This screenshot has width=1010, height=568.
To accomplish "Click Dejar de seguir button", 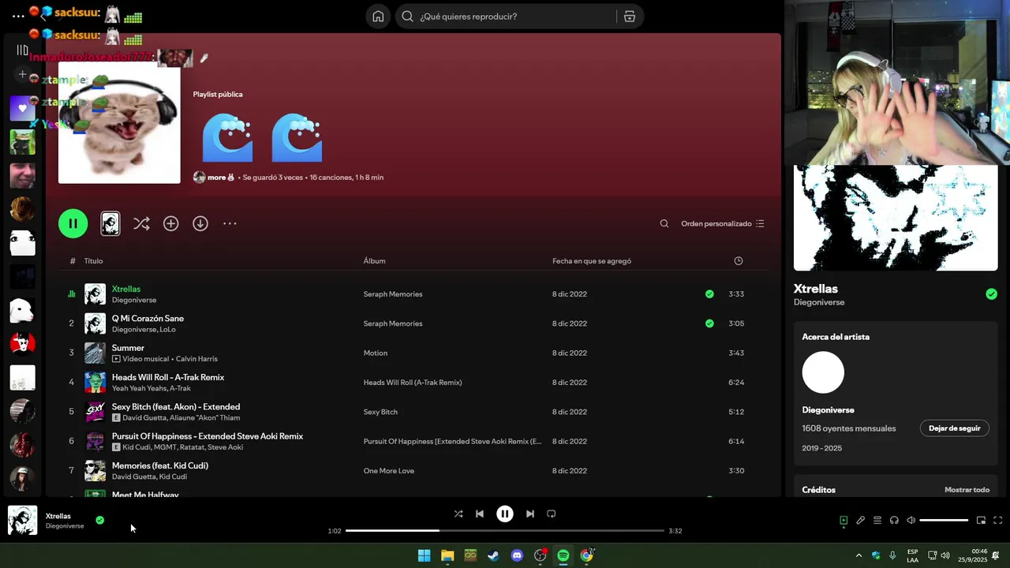I will pyautogui.click(x=954, y=428).
